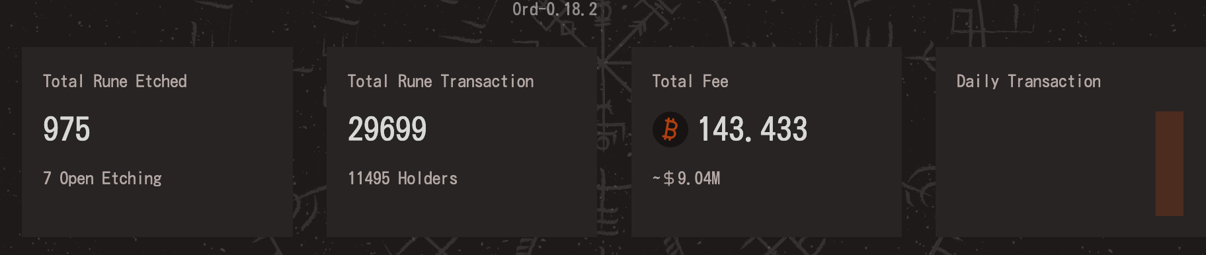Viewport: 1206px width, 255px height.
Task: Click the 975 runes etched value
Action: pos(66,129)
